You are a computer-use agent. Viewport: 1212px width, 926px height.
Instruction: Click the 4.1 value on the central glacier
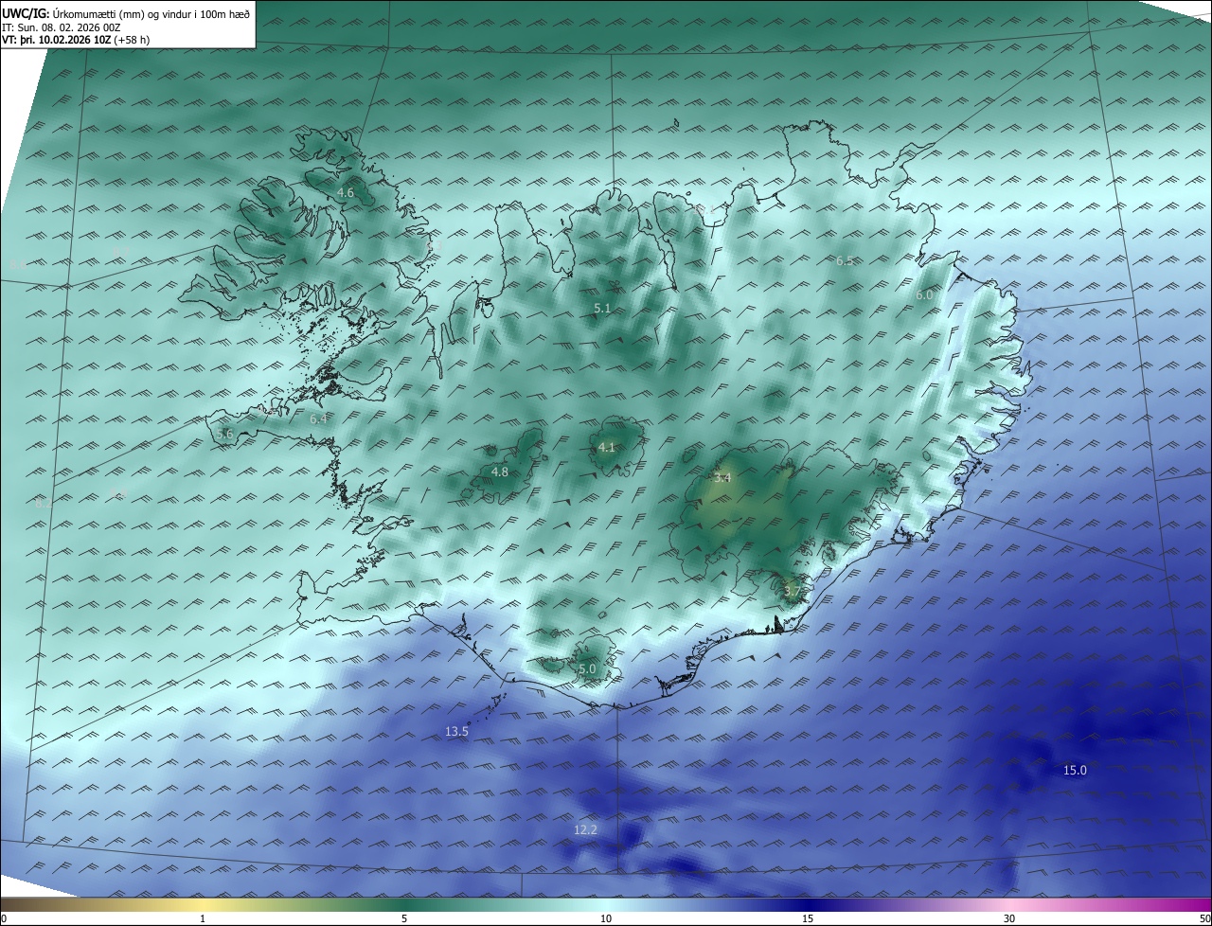(x=607, y=448)
